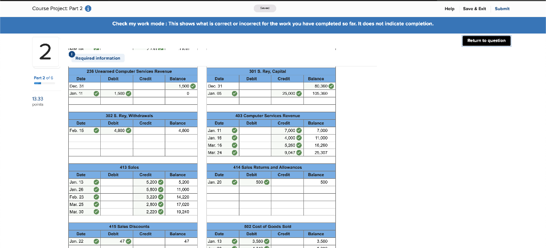Click the 403 Computer Services Revenue header

pos(271,115)
